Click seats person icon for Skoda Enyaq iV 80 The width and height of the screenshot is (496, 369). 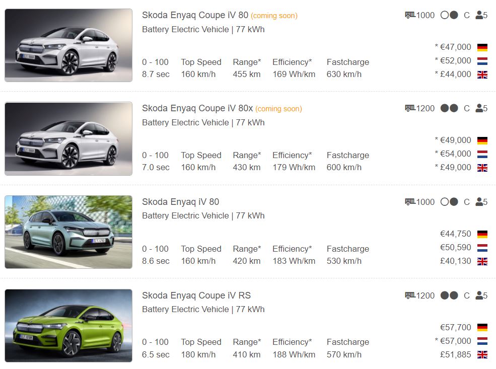click(479, 202)
